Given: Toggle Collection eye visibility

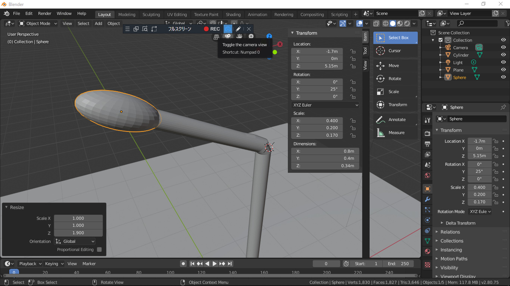Looking at the screenshot, I should 503,40.
